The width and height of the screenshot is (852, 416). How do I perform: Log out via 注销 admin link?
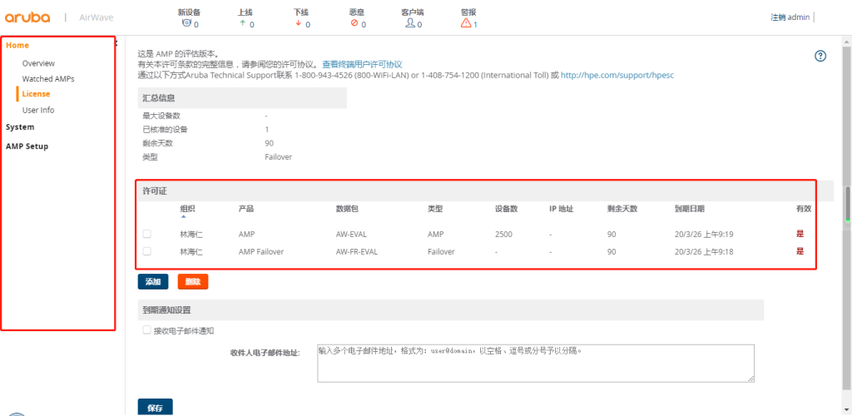pos(790,17)
